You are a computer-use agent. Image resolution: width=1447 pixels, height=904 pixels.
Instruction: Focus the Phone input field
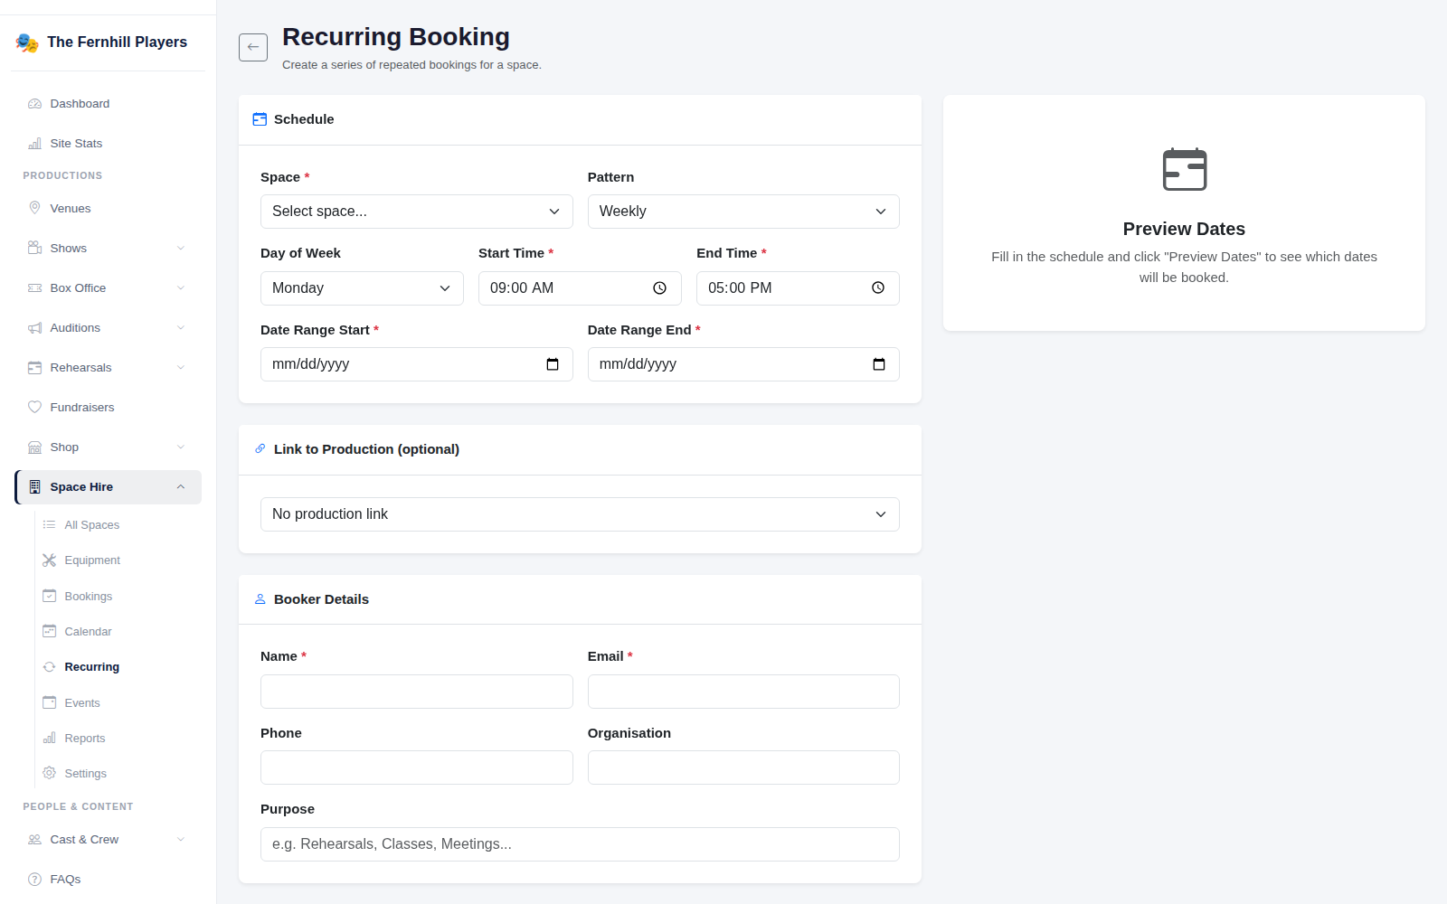pyautogui.click(x=417, y=767)
